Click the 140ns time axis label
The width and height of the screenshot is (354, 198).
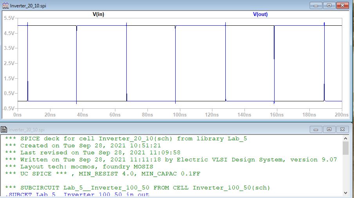[244, 115]
